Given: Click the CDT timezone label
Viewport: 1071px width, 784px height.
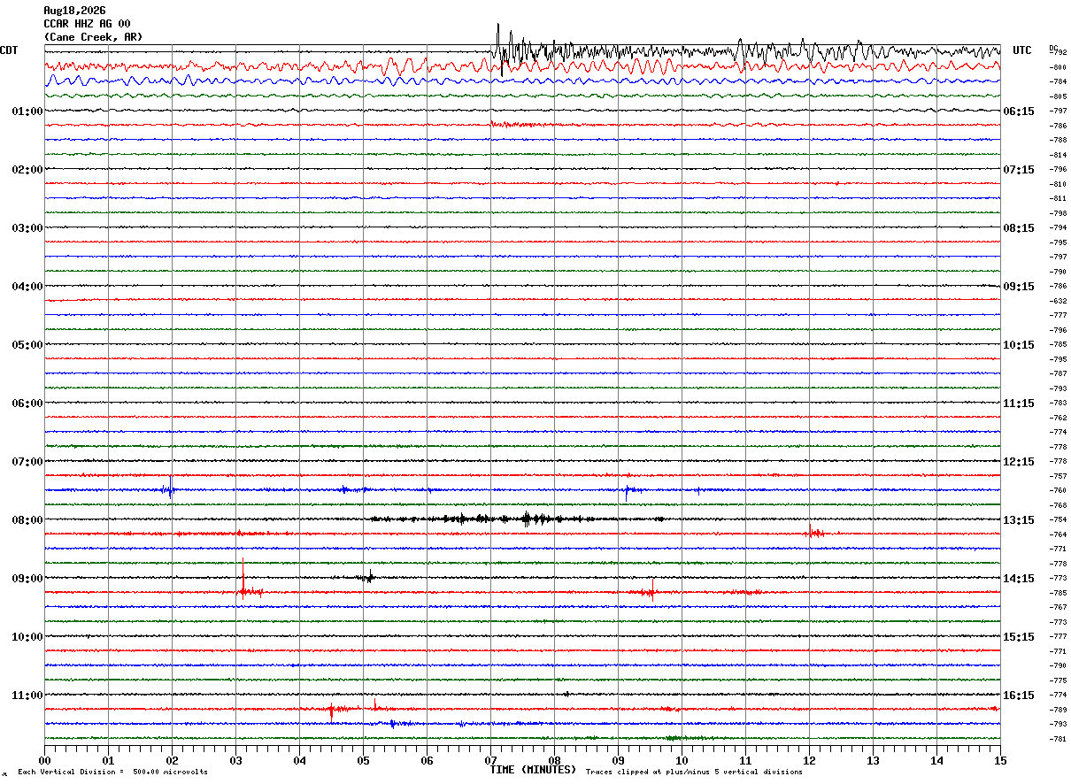Looking at the screenshot, I should [9, 50].
